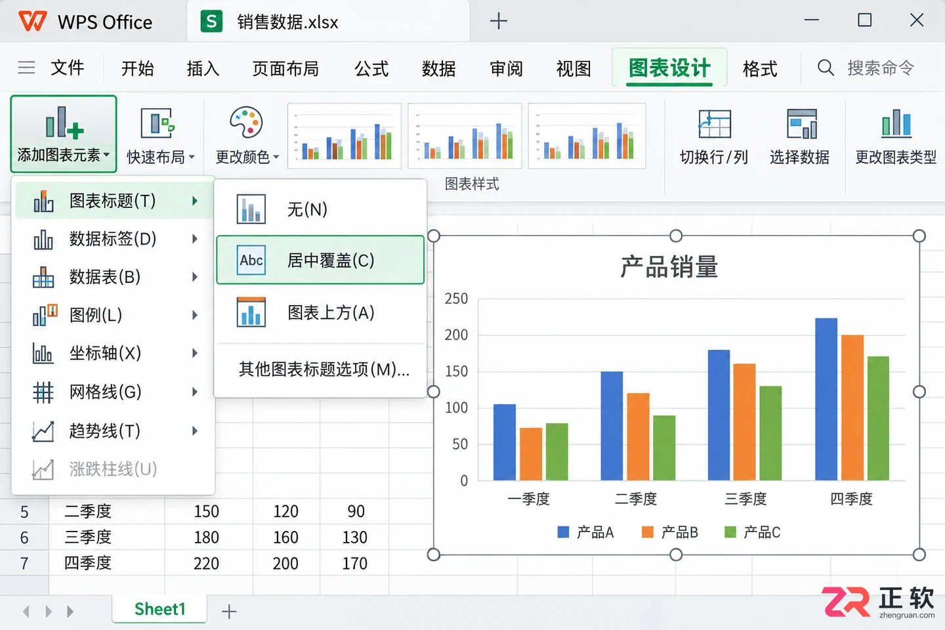945x630 pixels.
Task: Open the 图表标题(T) submenu
Action: coord(114,201)
